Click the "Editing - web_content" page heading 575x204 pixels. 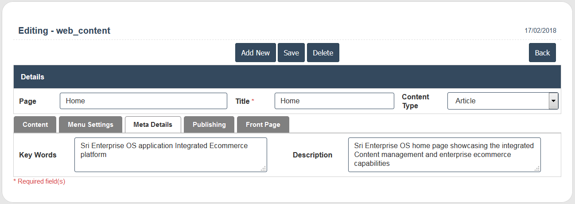click(64, 31)
